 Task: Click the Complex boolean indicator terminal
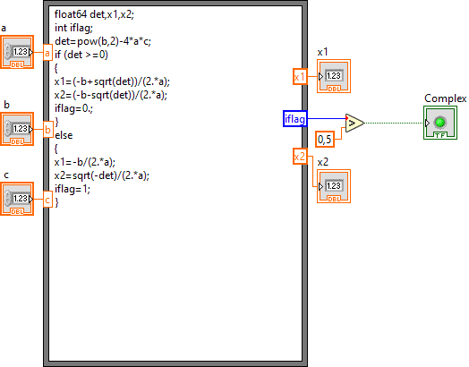pos(440,123)
